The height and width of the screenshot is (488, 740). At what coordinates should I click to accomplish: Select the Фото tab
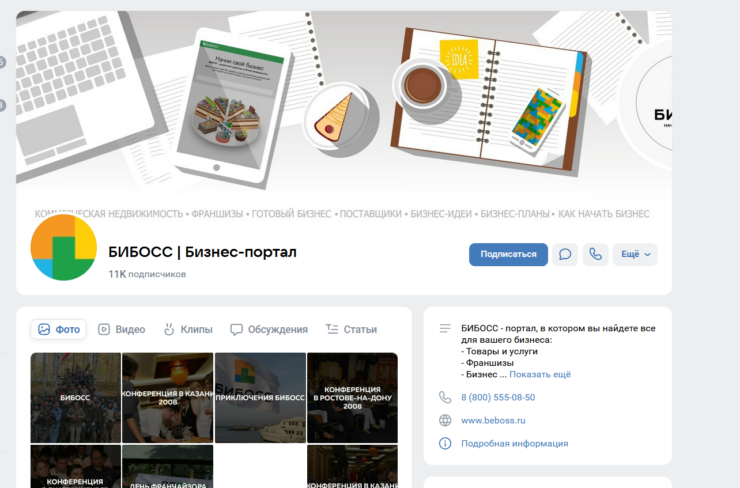(x=59, y=330)
